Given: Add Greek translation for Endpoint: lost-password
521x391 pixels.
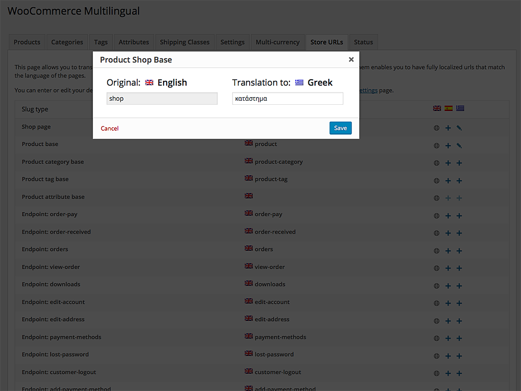Looking at the screenshot, I should tap(459, 356).
